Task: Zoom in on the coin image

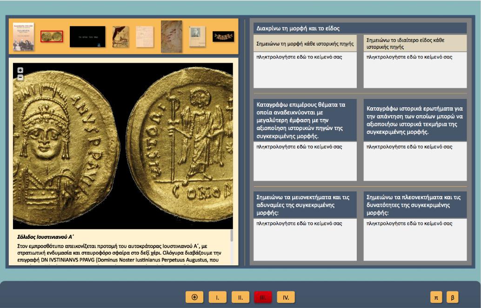Action: [x=20, y=70]
